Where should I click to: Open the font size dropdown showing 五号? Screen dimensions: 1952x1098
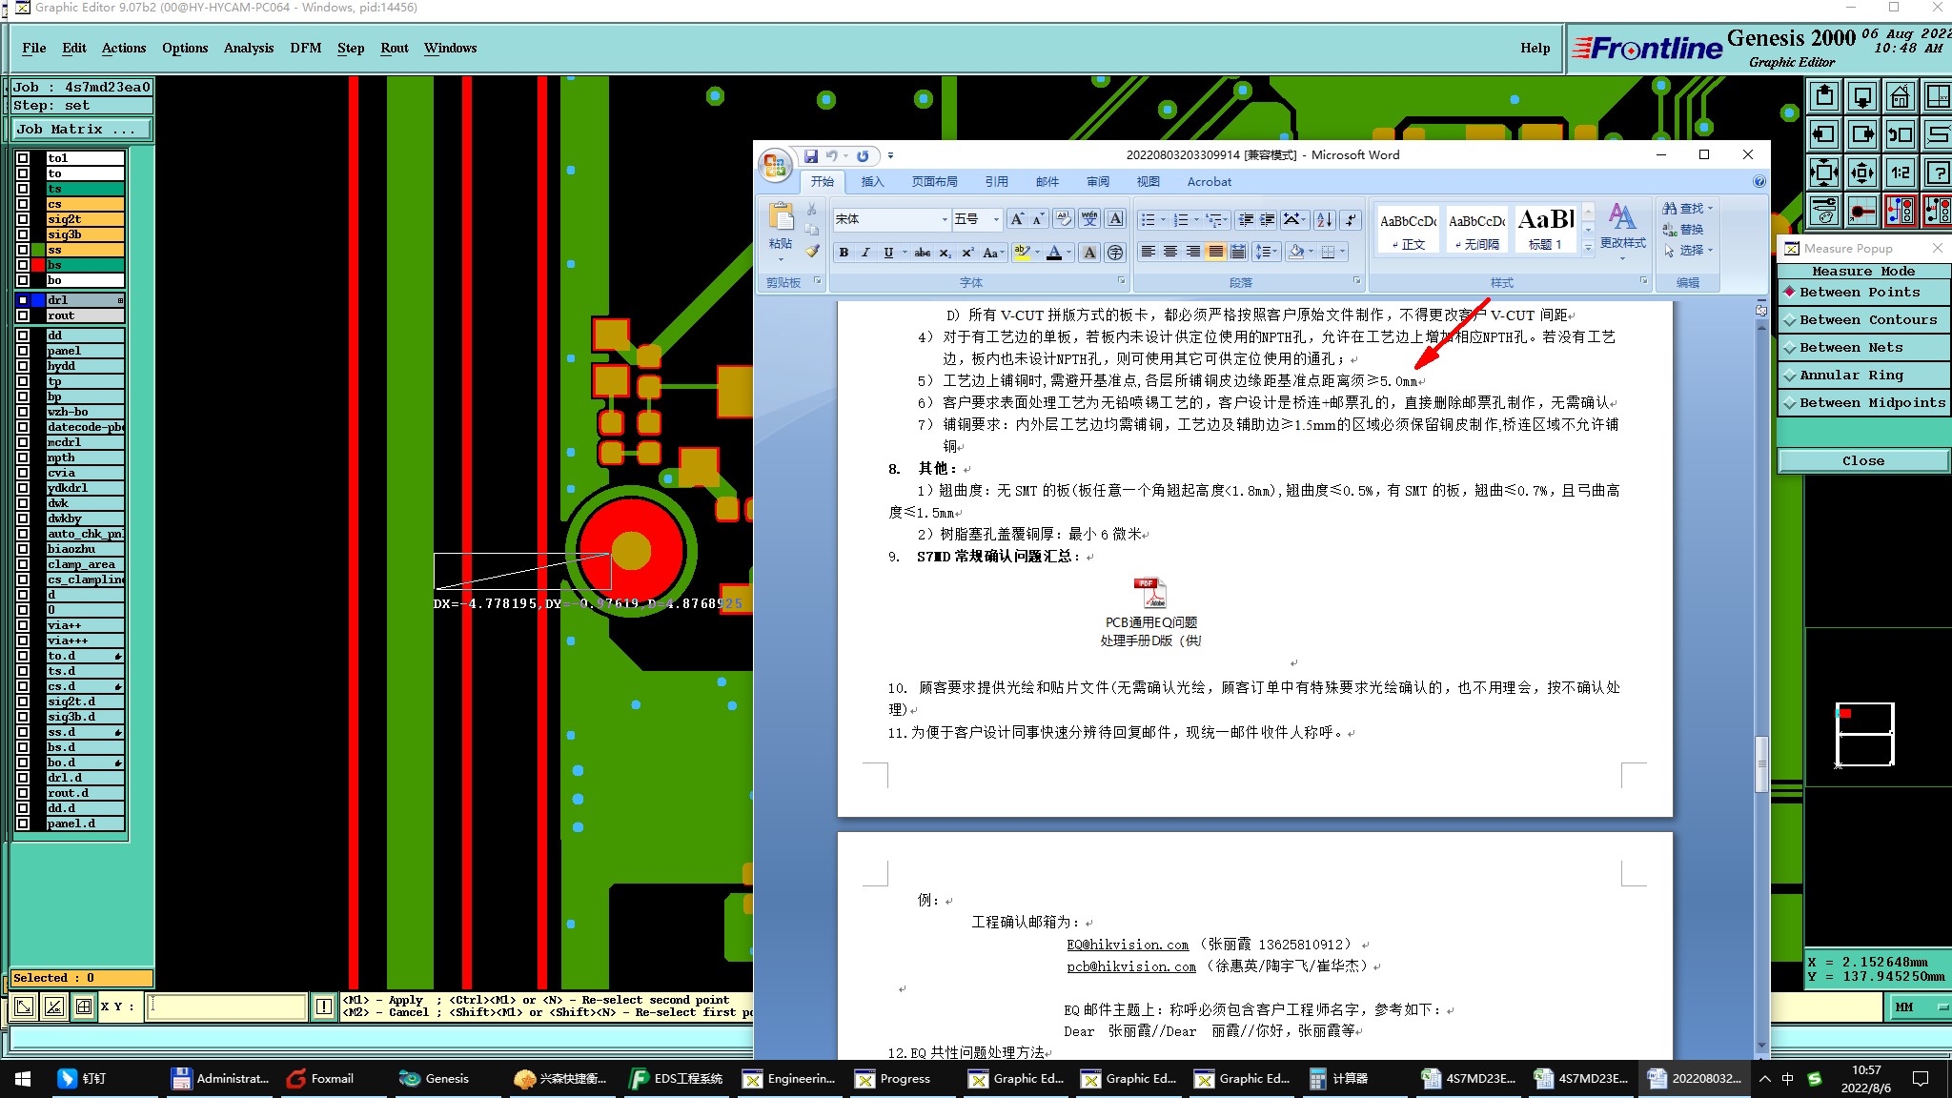[996, 220]
